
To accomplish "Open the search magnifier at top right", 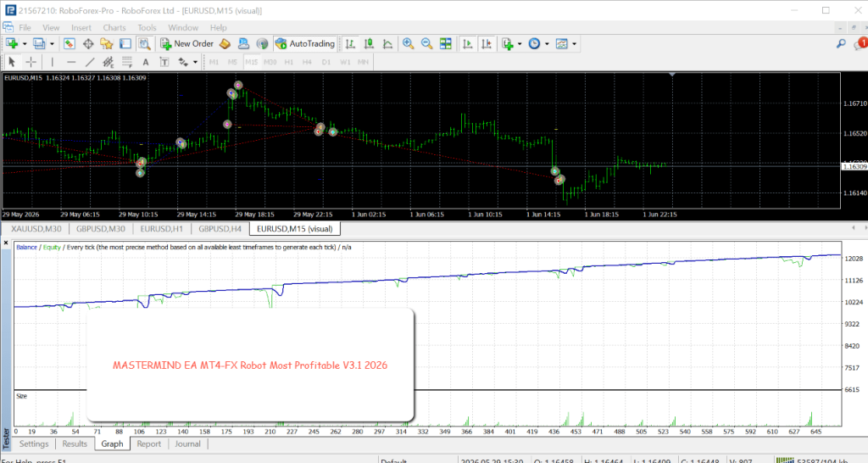I will 842,44.
